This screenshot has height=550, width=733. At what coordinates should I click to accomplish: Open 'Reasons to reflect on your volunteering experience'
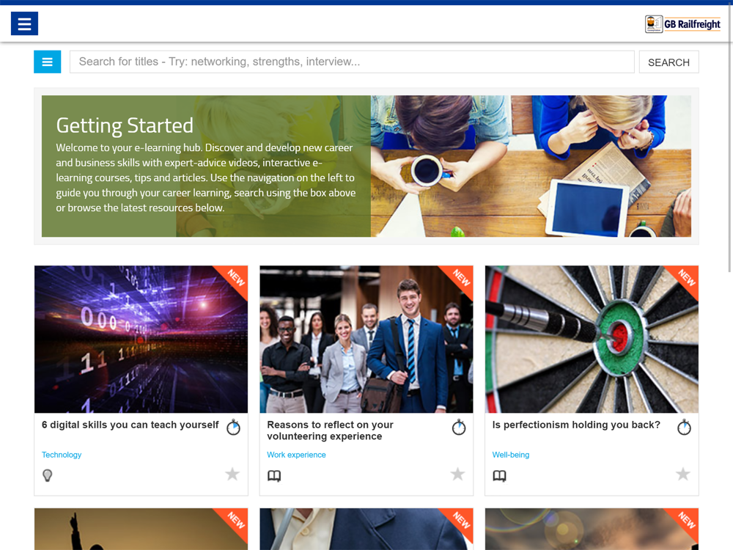coord(330,430)
